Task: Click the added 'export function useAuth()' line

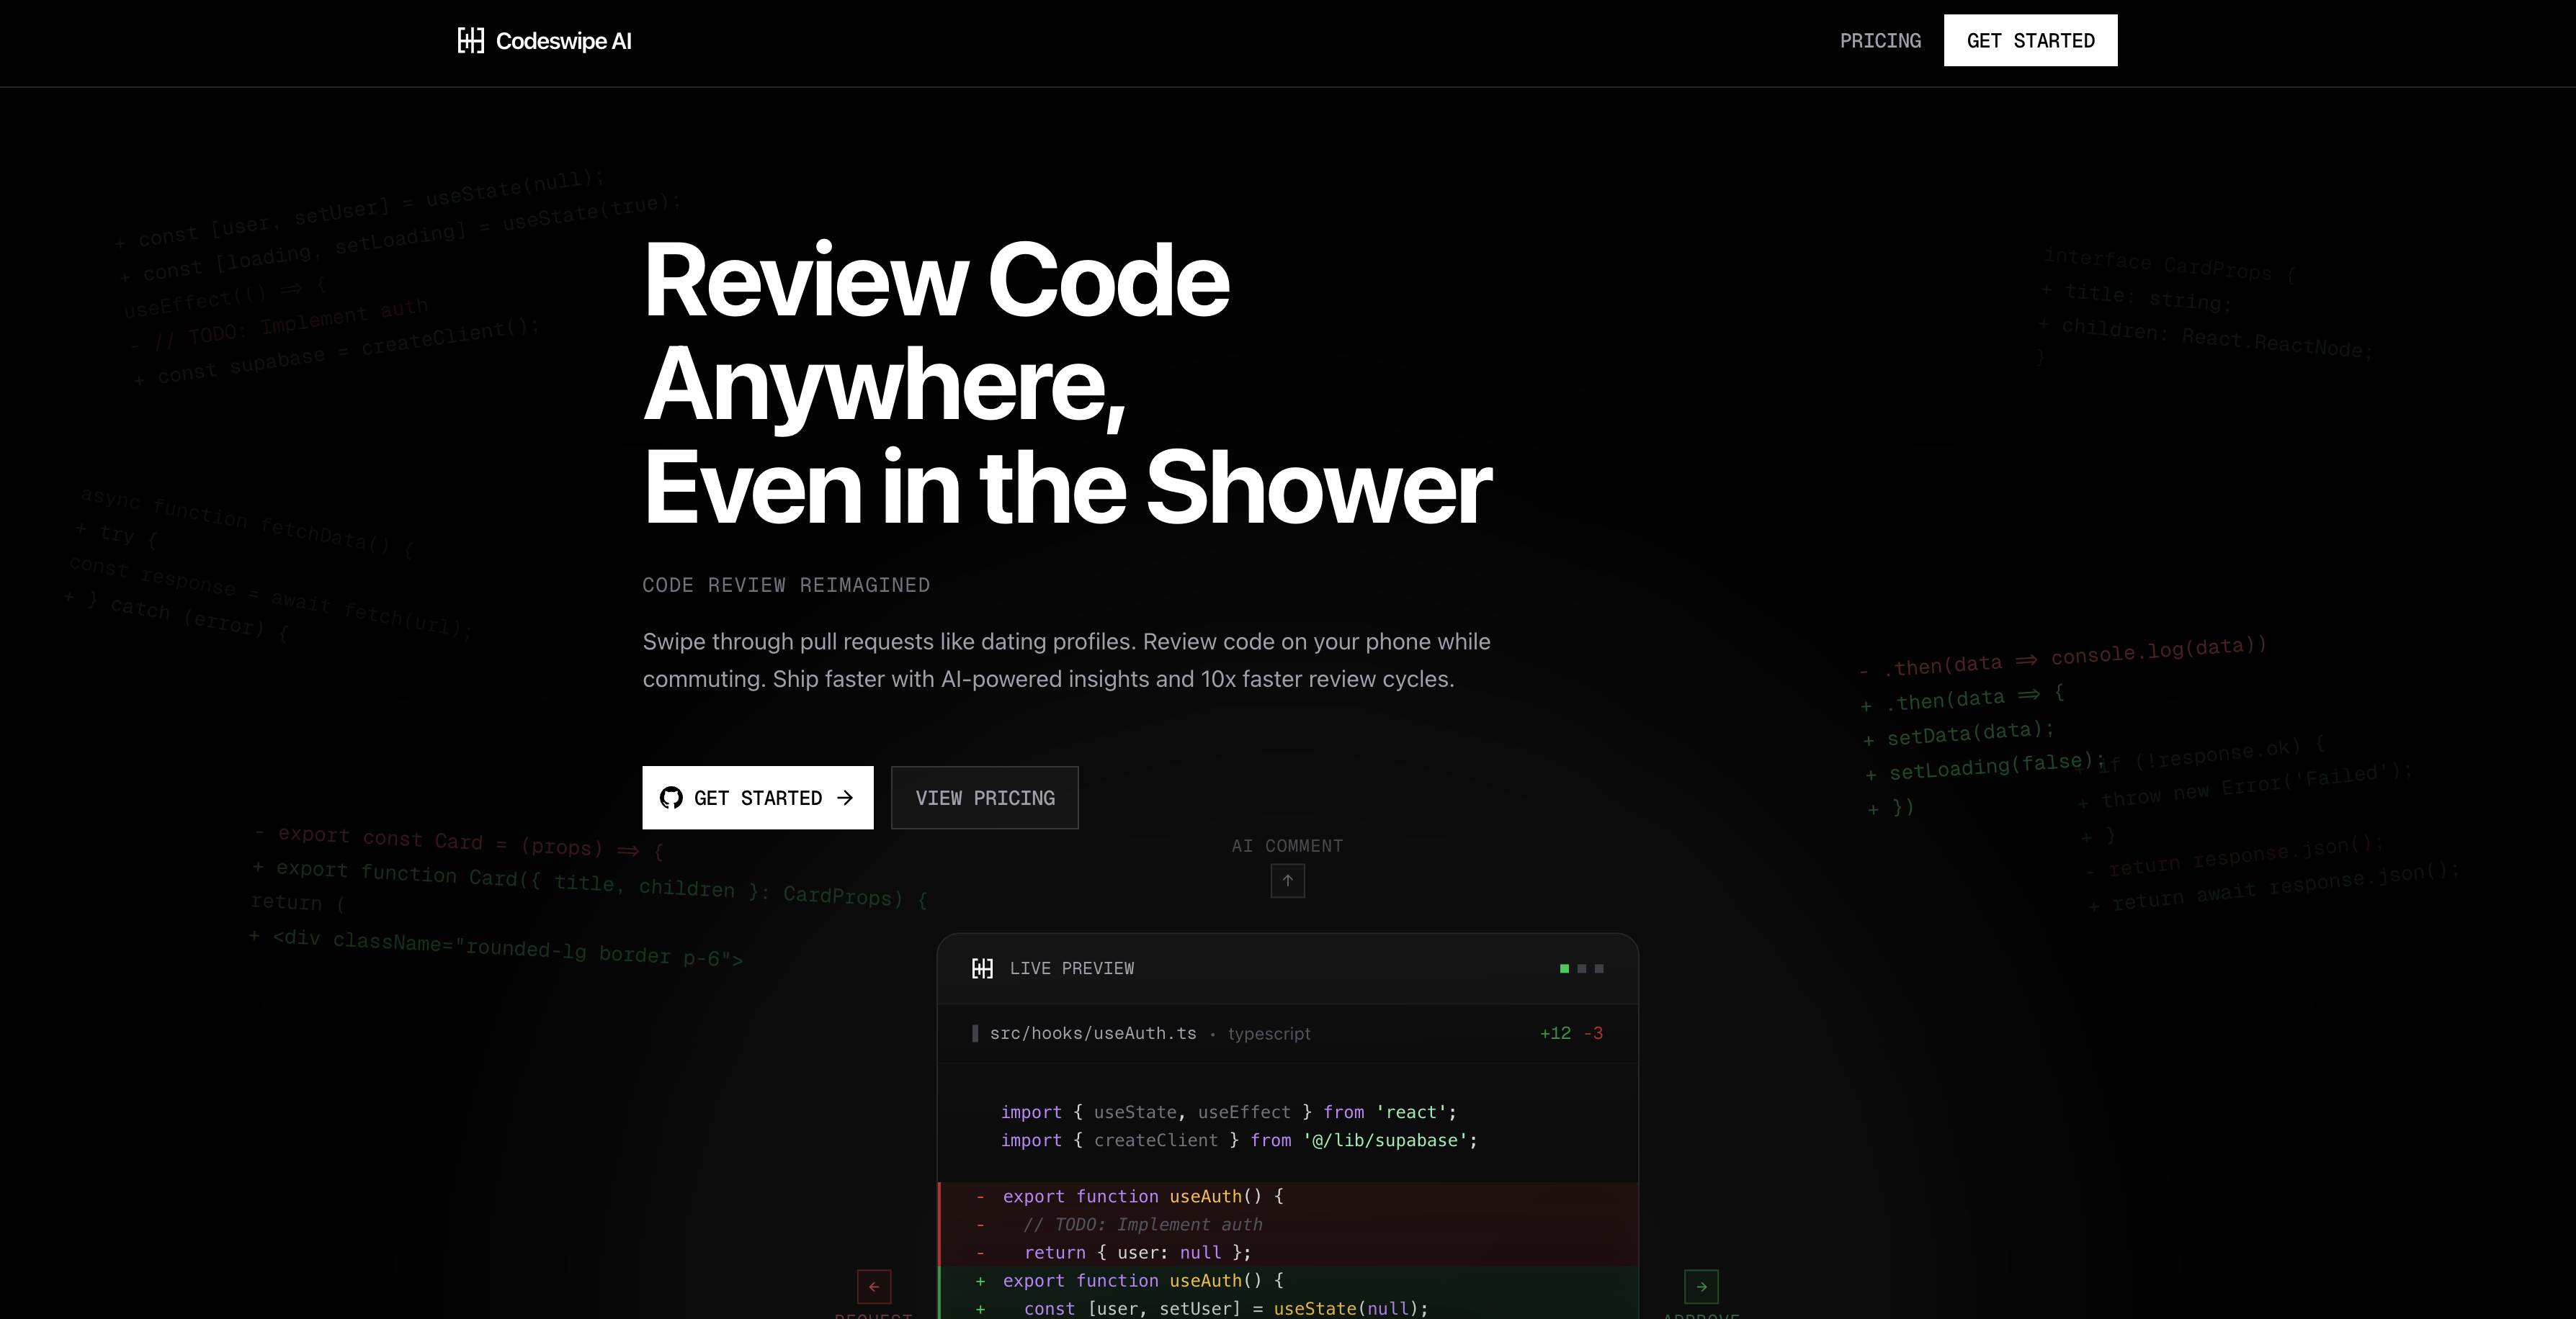Action: (1288, 1280)
